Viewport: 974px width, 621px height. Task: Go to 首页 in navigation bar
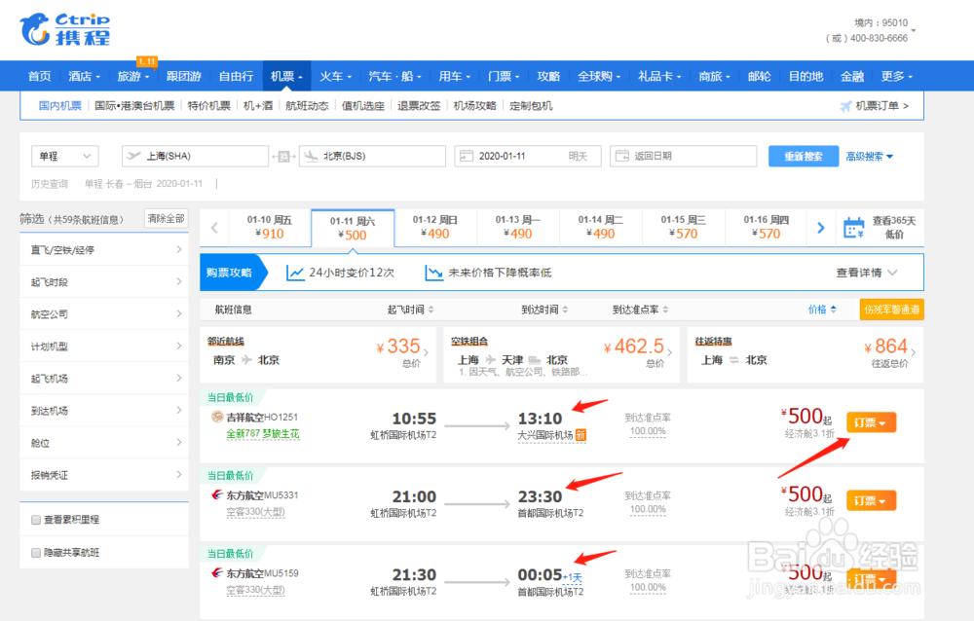[39, 76]
